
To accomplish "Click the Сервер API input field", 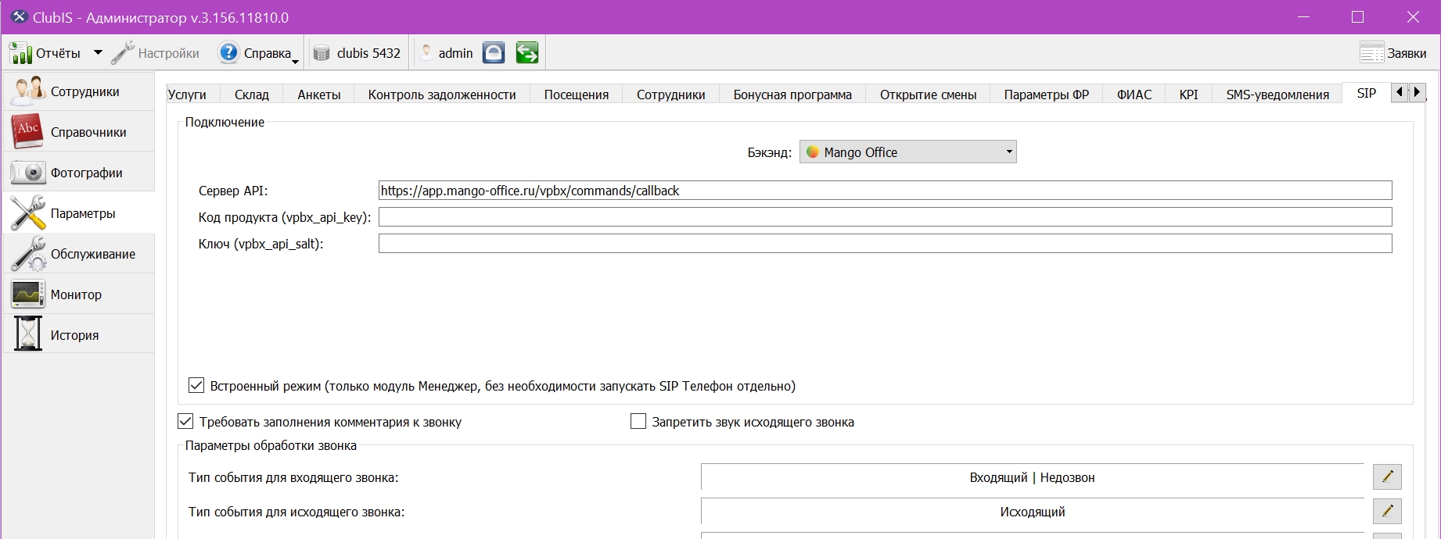I will point(886,191).
